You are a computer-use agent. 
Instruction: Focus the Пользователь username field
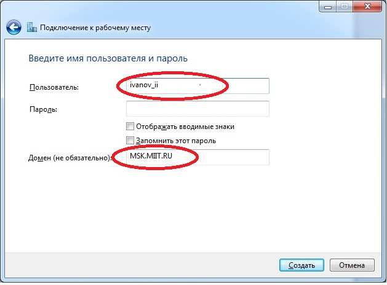pyautogui.click(x=197, y=86)
